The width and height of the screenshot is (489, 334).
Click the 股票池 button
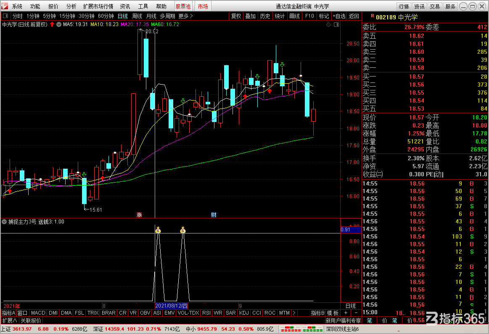pyautogui.click(x=183, y=6)
